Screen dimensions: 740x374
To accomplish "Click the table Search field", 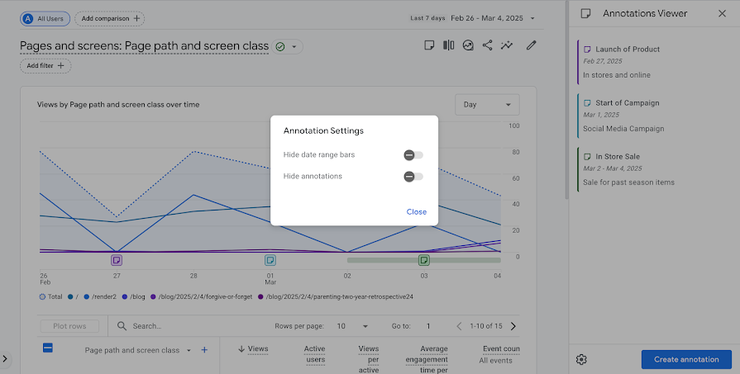I will [189, 326].
